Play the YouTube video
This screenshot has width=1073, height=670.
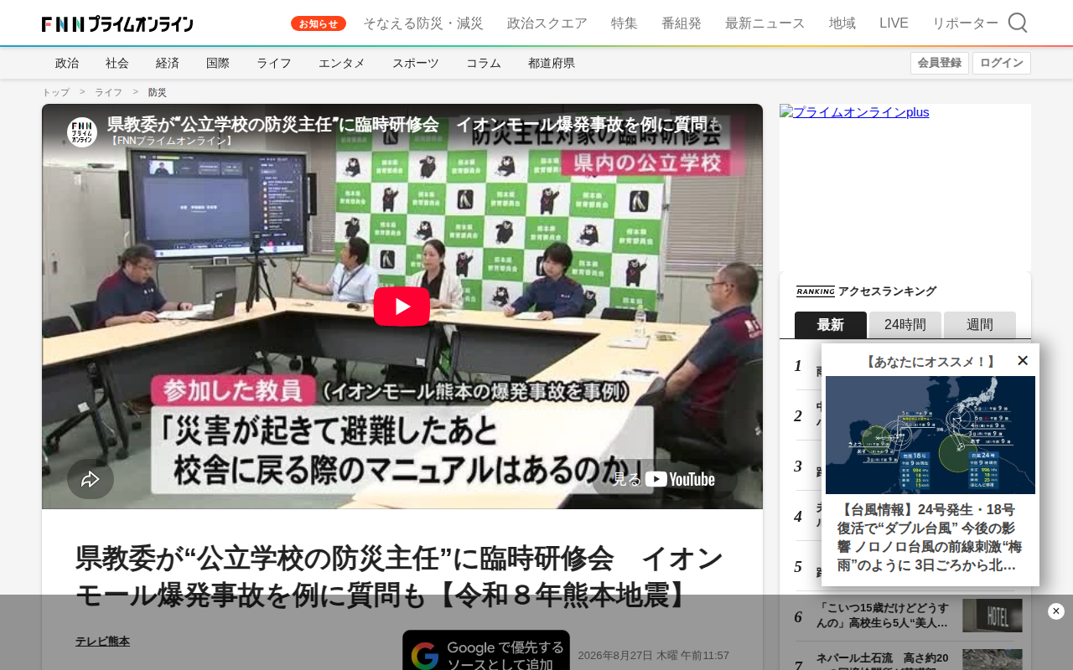[402, 307]
